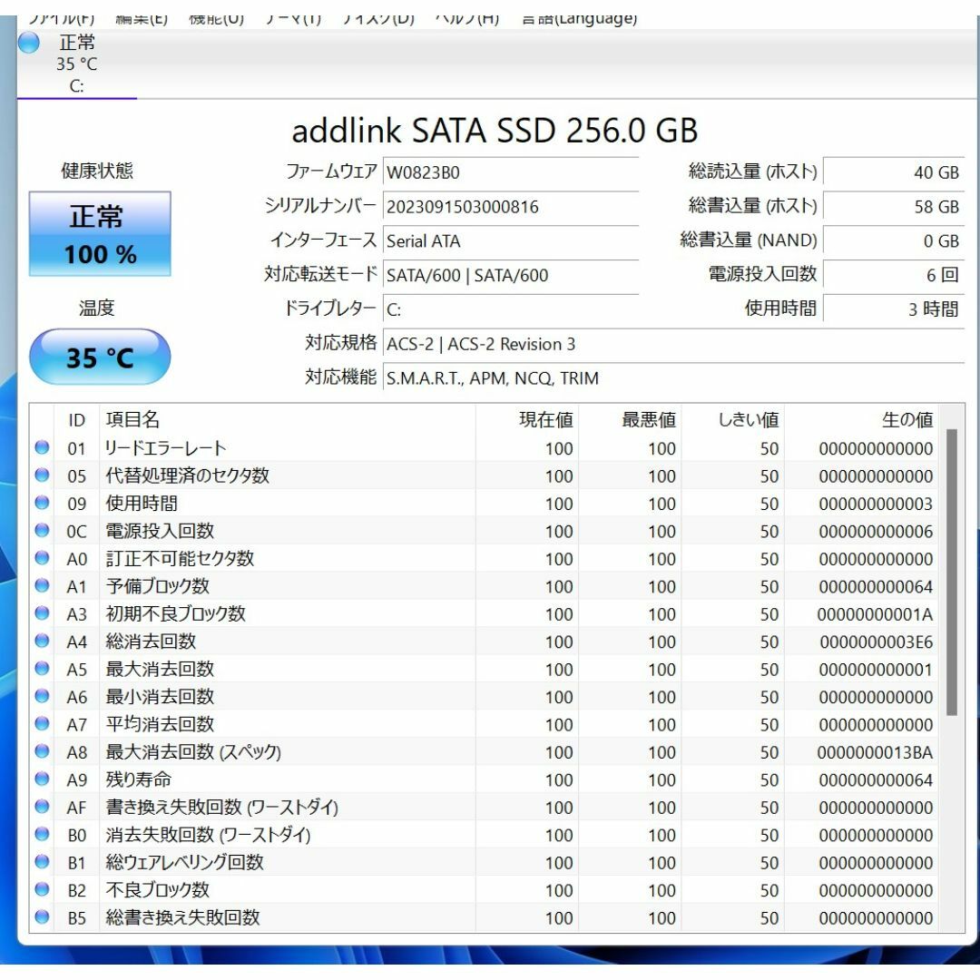Click the status circle for A3 初期不良ブロック数

(x=42, y=613)
